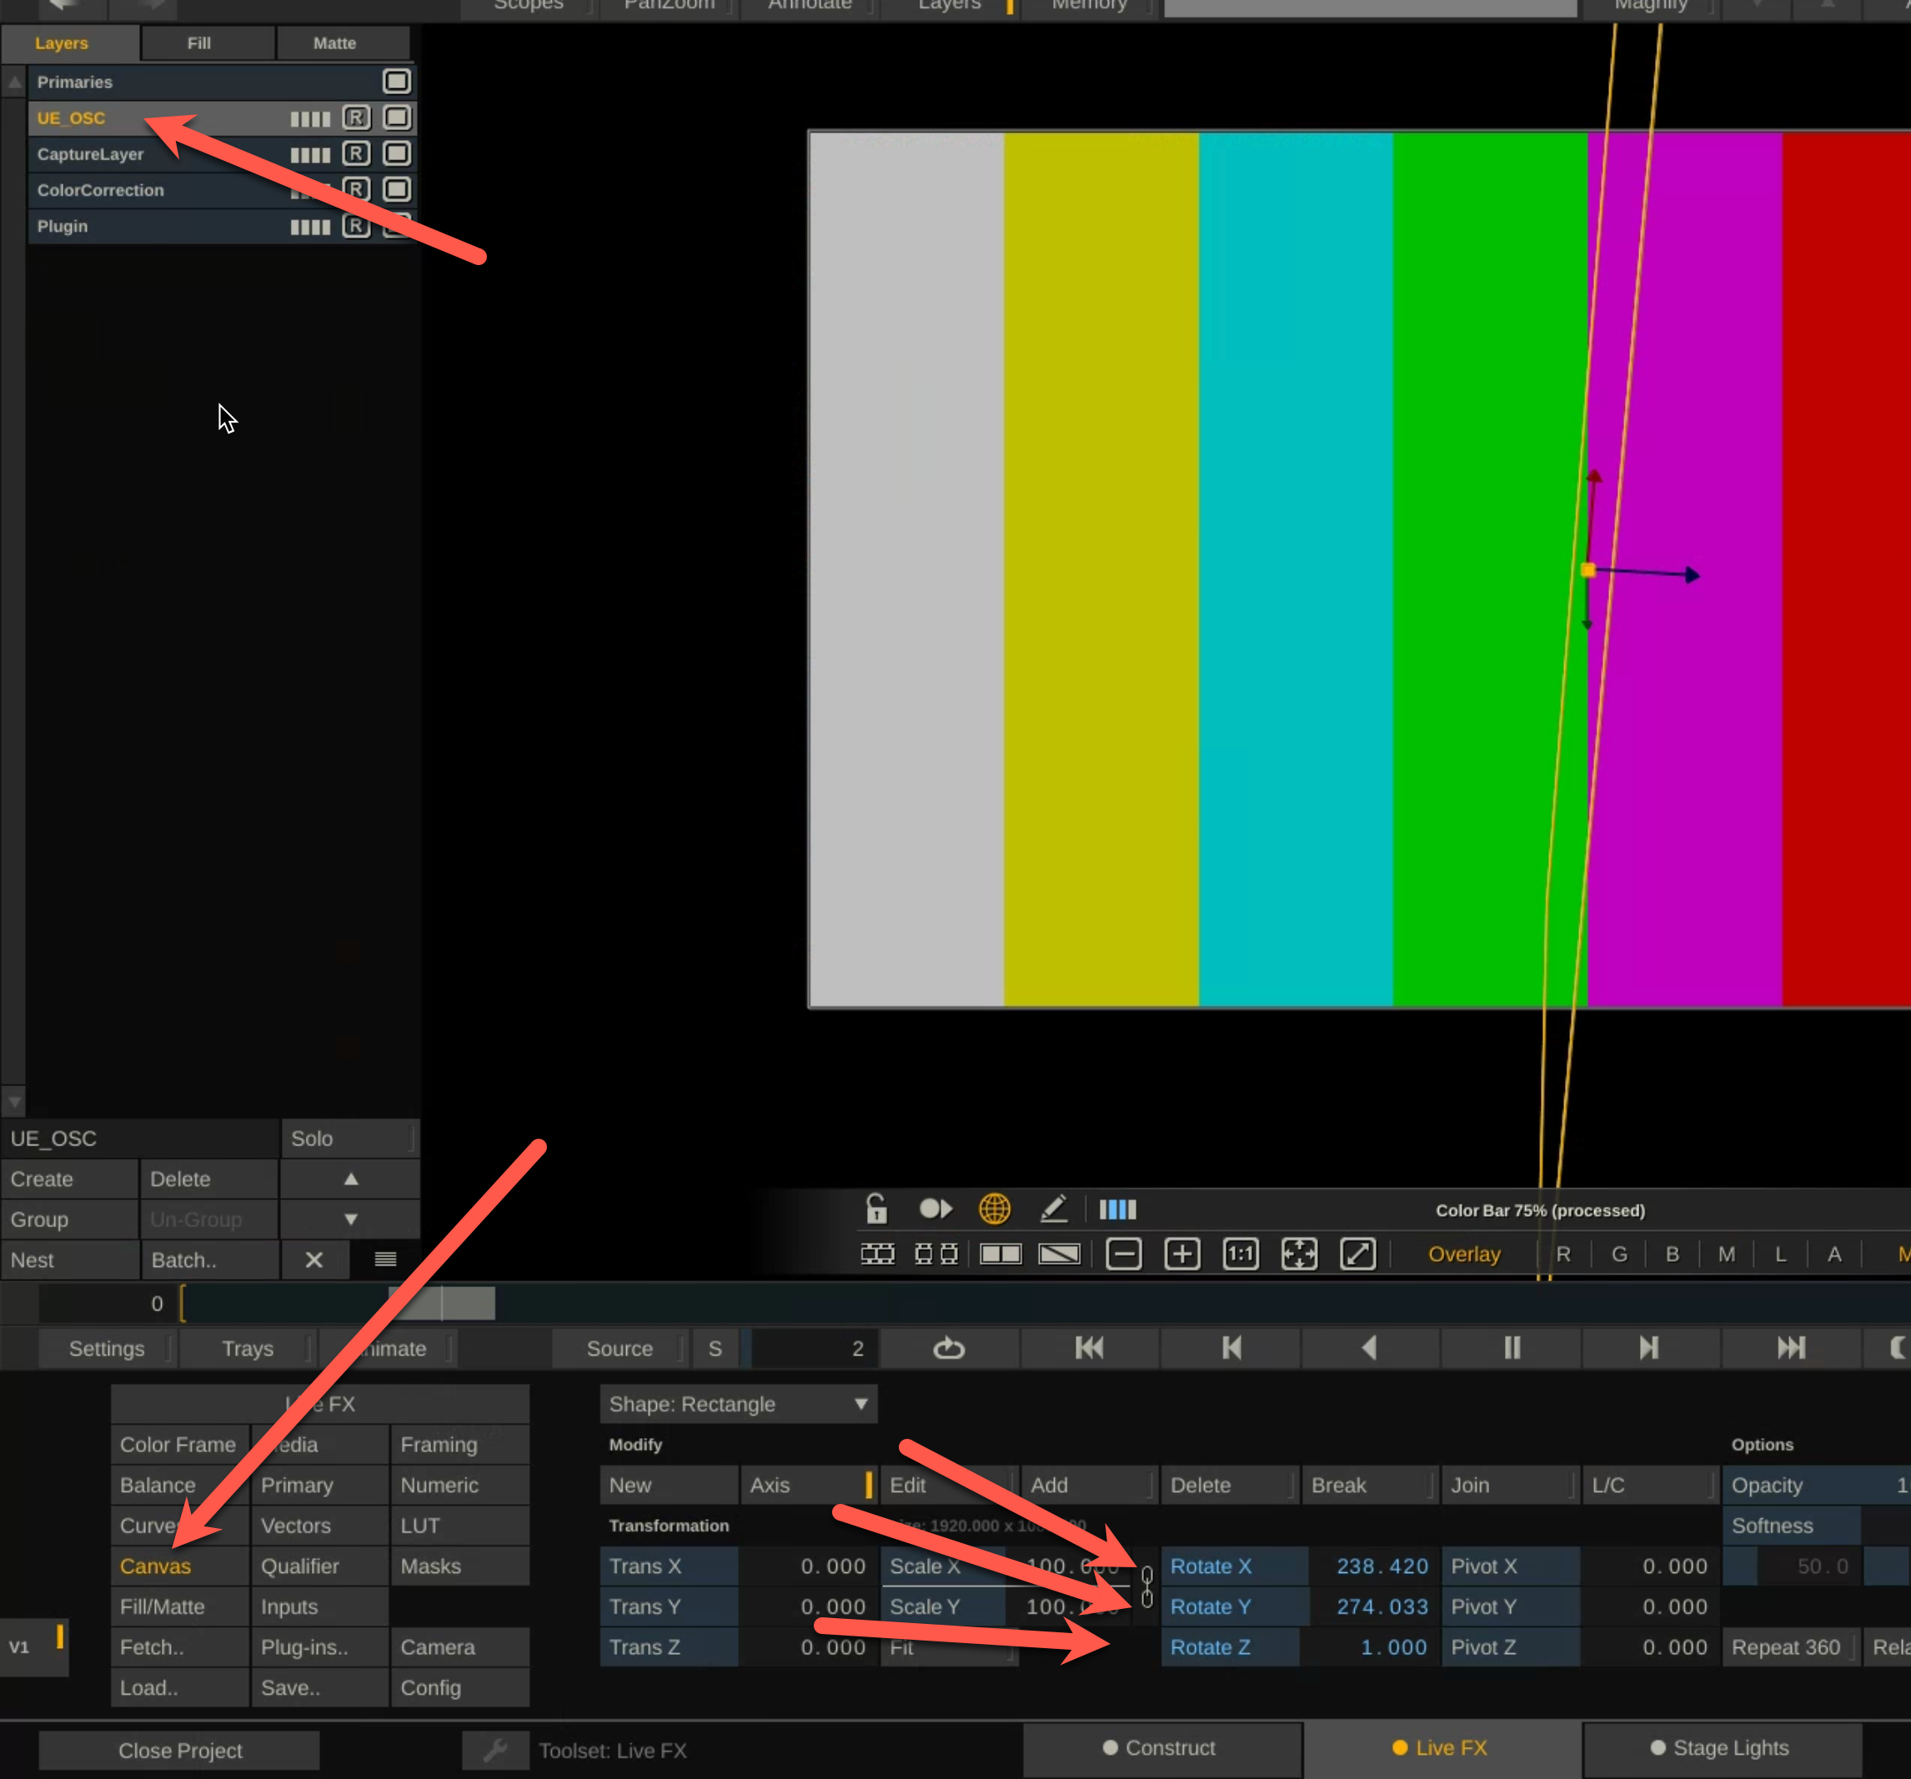Screen dimensions: 1911x1779
Task: Open the Stage Lights tab
Action: [x=1720, y=1747]
